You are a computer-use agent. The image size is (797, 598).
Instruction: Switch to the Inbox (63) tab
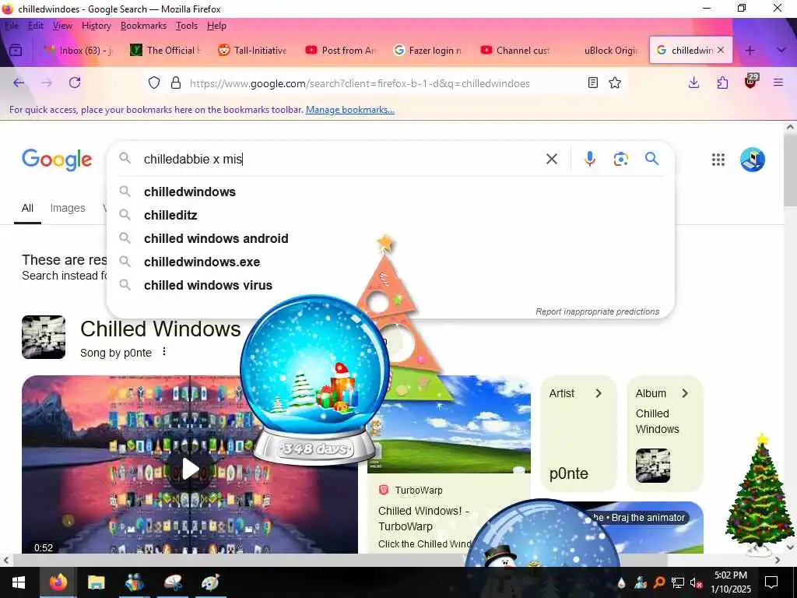(79, 50)
